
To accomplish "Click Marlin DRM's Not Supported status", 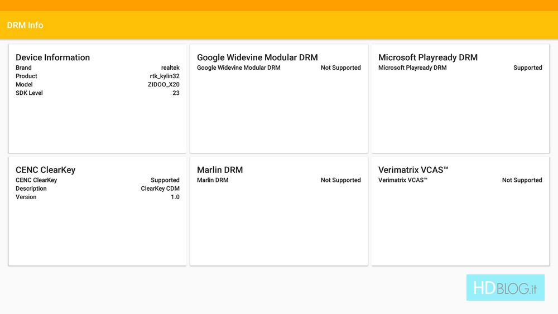I will tap(340, 181).
